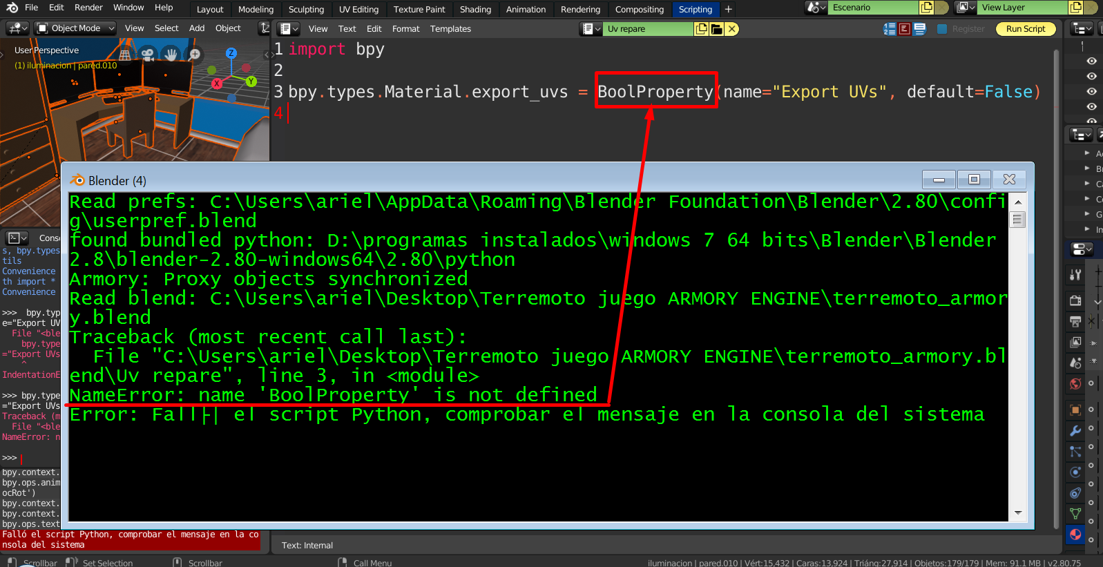Screen dimensions: 1103x567
Task: Click the red X axis on the navigation gizmo
Action: point(217,84)
